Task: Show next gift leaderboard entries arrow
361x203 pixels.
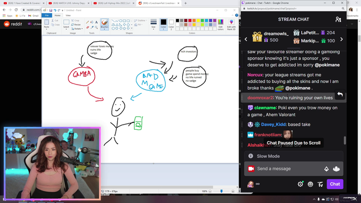Action: (341, 39)
